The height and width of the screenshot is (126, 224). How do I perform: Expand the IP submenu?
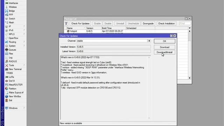pyautogui.click(x=24, y=26)
